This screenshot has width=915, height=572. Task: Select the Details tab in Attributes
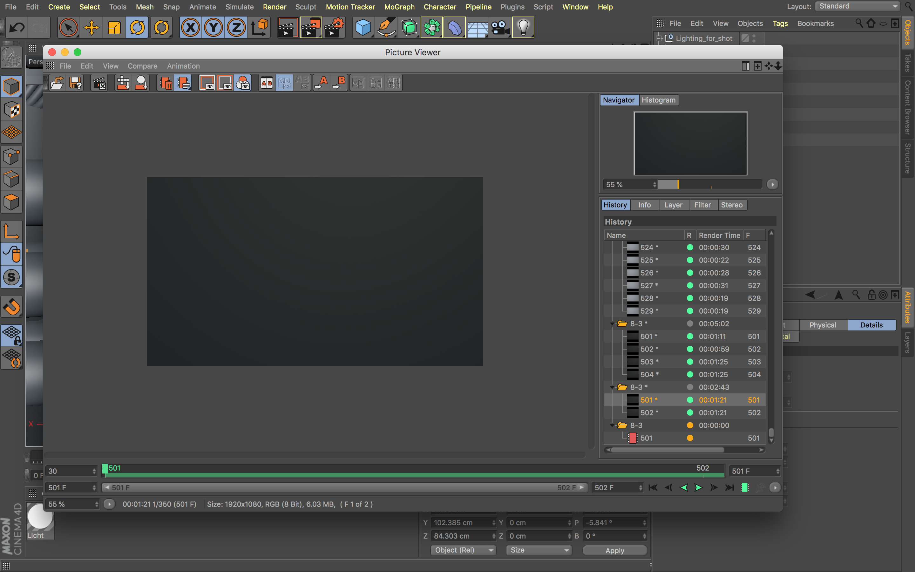pos(871,325)
